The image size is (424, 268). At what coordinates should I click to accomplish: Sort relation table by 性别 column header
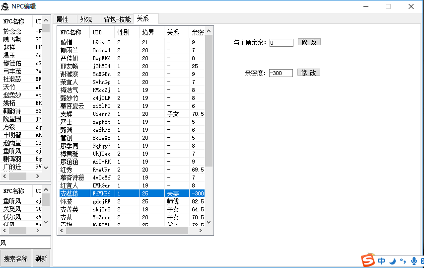pos(127,32)
